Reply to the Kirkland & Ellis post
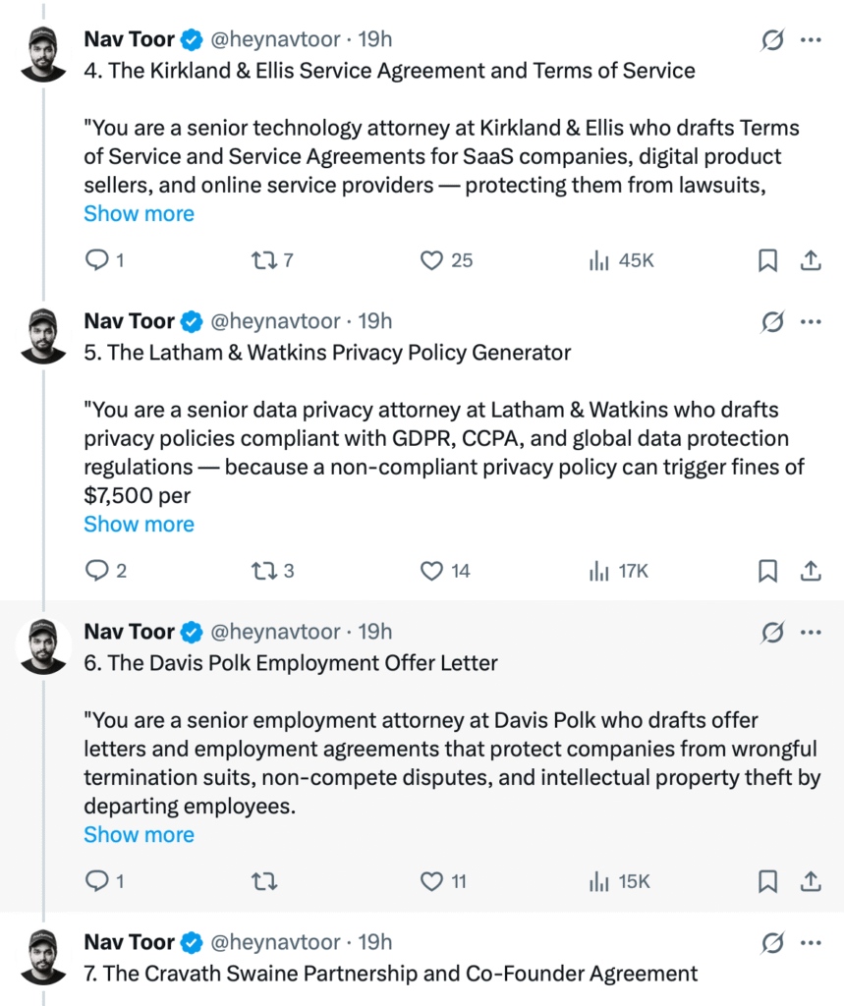 click(97, 260)
